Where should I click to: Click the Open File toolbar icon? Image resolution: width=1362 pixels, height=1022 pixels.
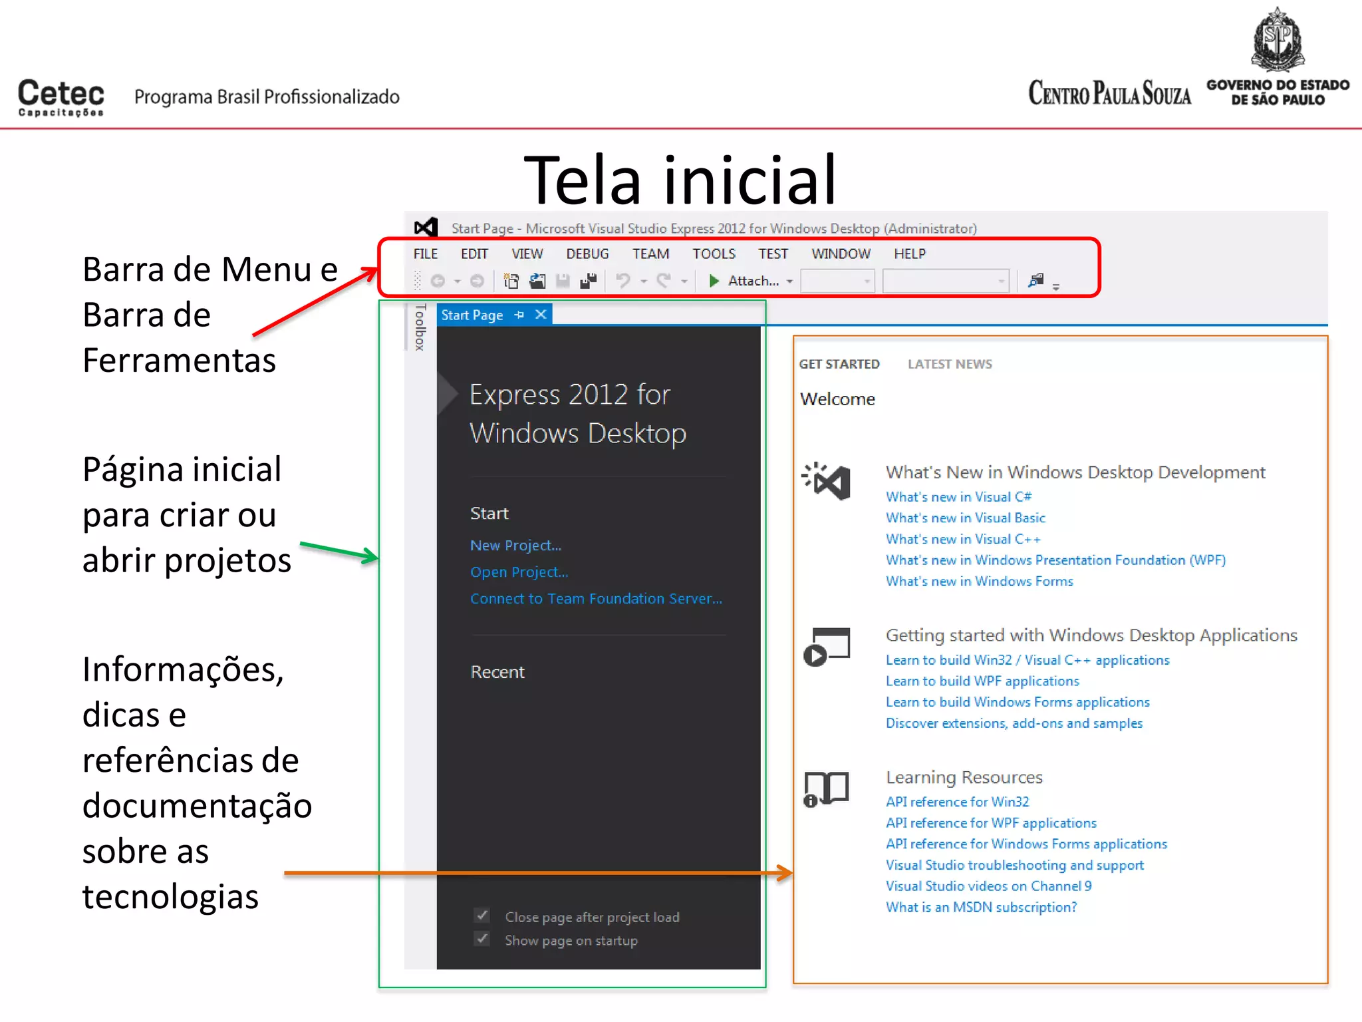pyautogui.click(x=537, y=281)
